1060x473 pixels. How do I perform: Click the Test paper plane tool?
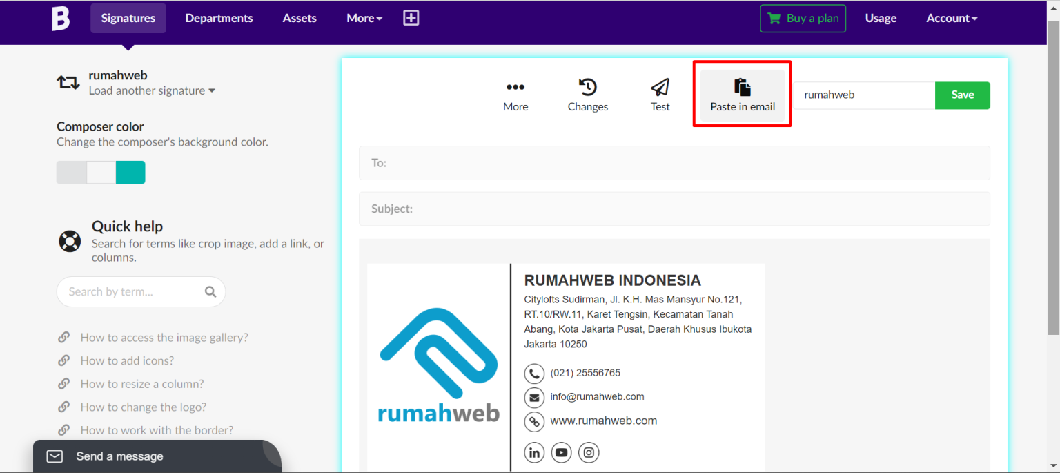[660, 95]
